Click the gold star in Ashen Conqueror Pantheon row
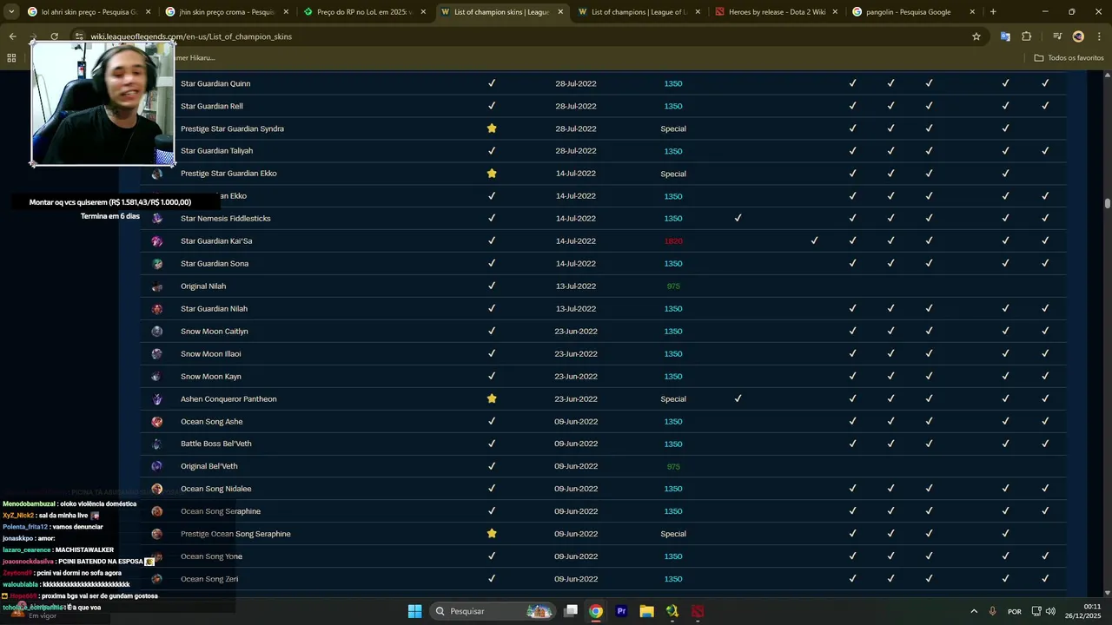 click(492, 398)
